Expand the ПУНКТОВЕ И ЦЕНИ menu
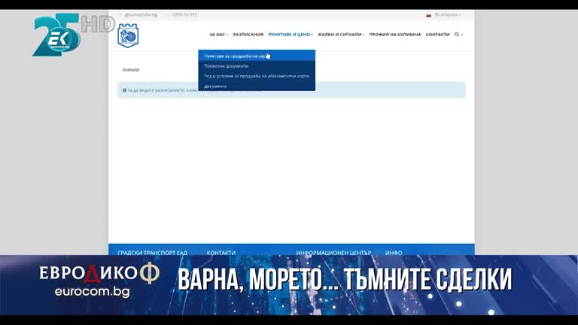 point(290,35)
